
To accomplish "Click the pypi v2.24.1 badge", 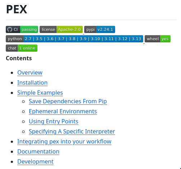I will (100, 29).
